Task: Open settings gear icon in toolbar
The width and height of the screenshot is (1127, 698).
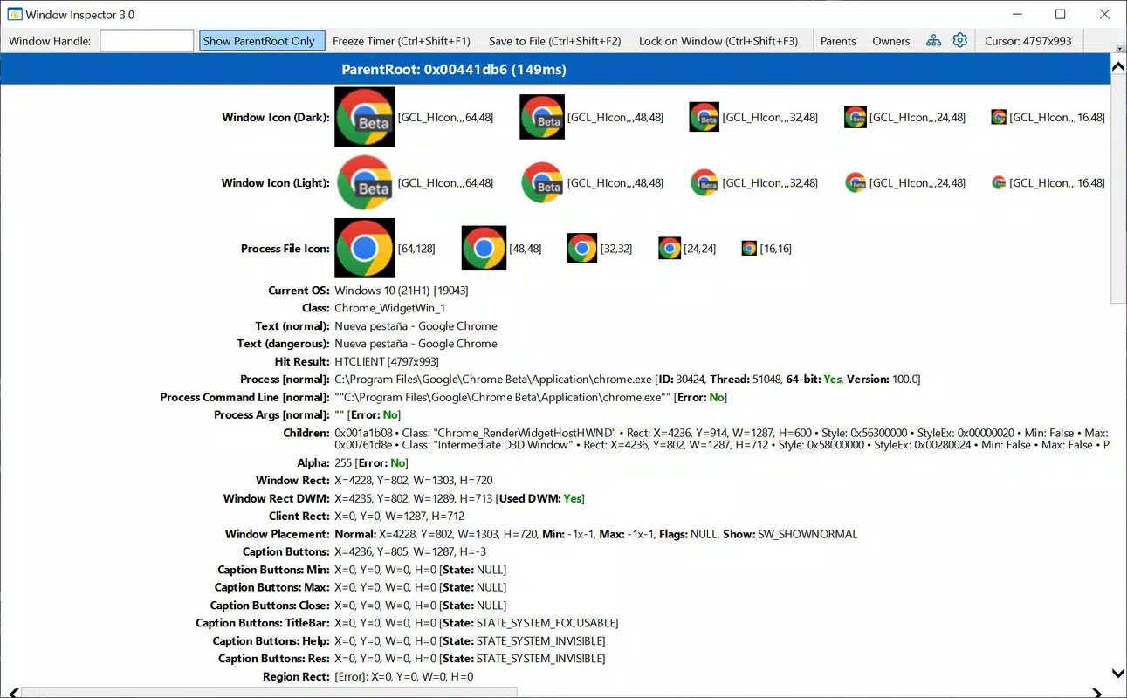Action: point(960,40)
